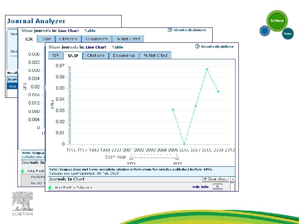Switch to Table view in front window
Viewport: 299px width, 224px height.
click(x=117, y=47)
